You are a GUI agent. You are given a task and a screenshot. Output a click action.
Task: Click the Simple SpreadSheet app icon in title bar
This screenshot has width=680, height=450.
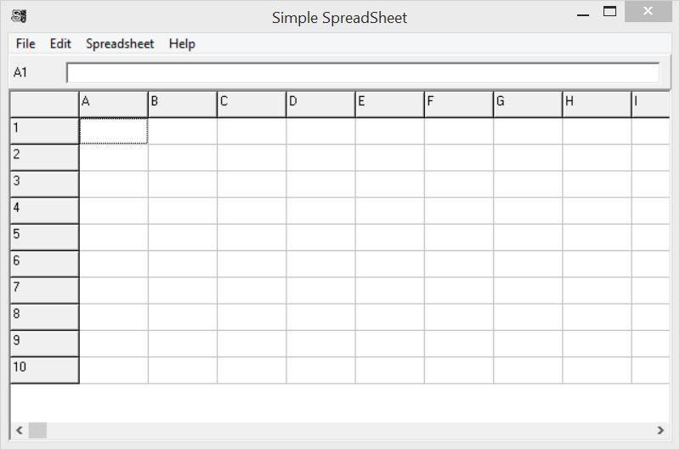coord(19,16)
